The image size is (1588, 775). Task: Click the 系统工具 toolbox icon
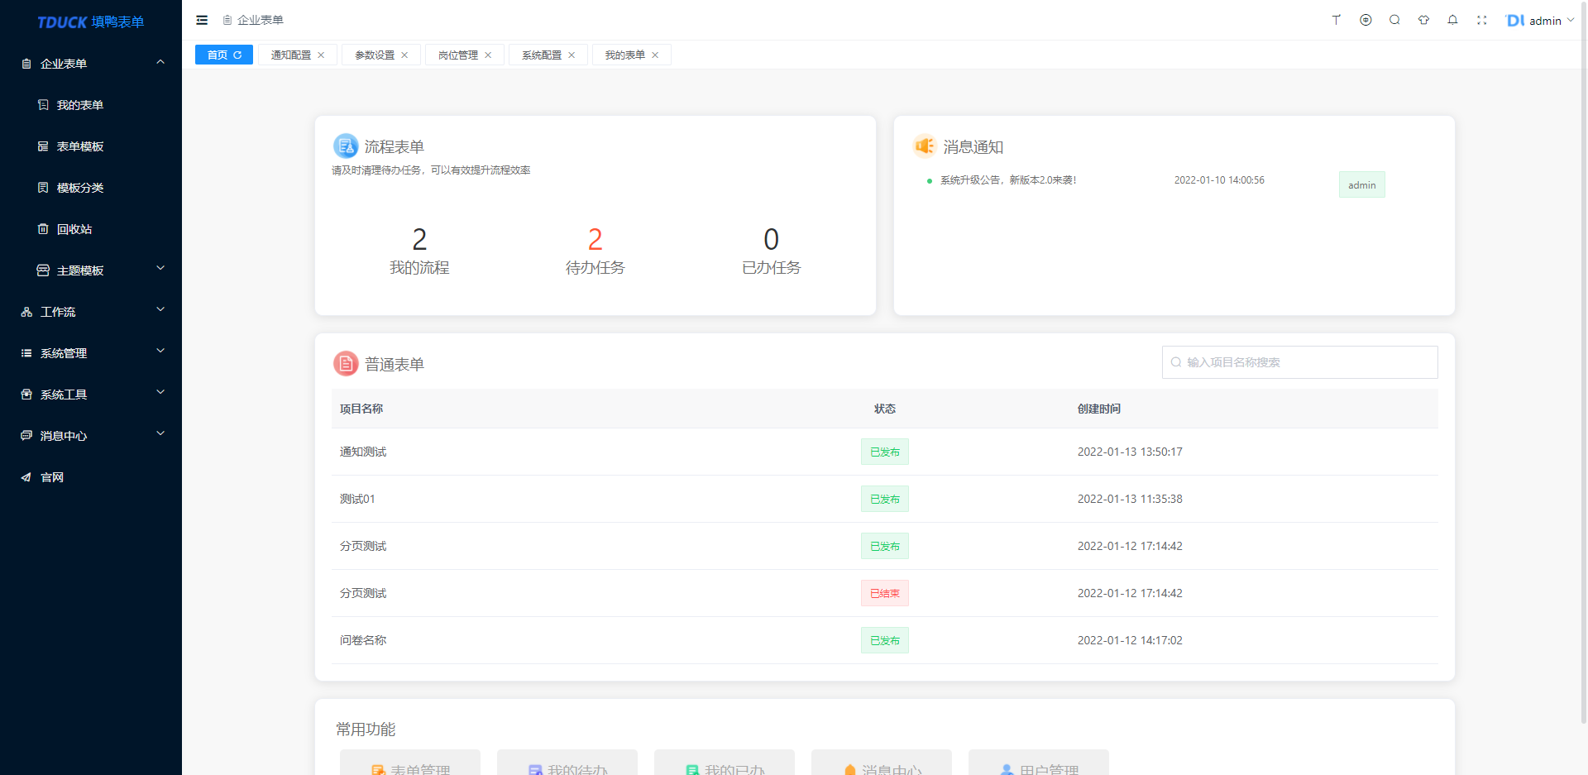[x=26, y=394]
